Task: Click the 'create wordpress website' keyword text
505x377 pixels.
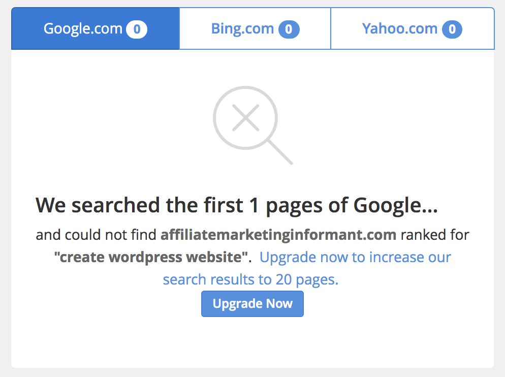Action: pos(152,257)
